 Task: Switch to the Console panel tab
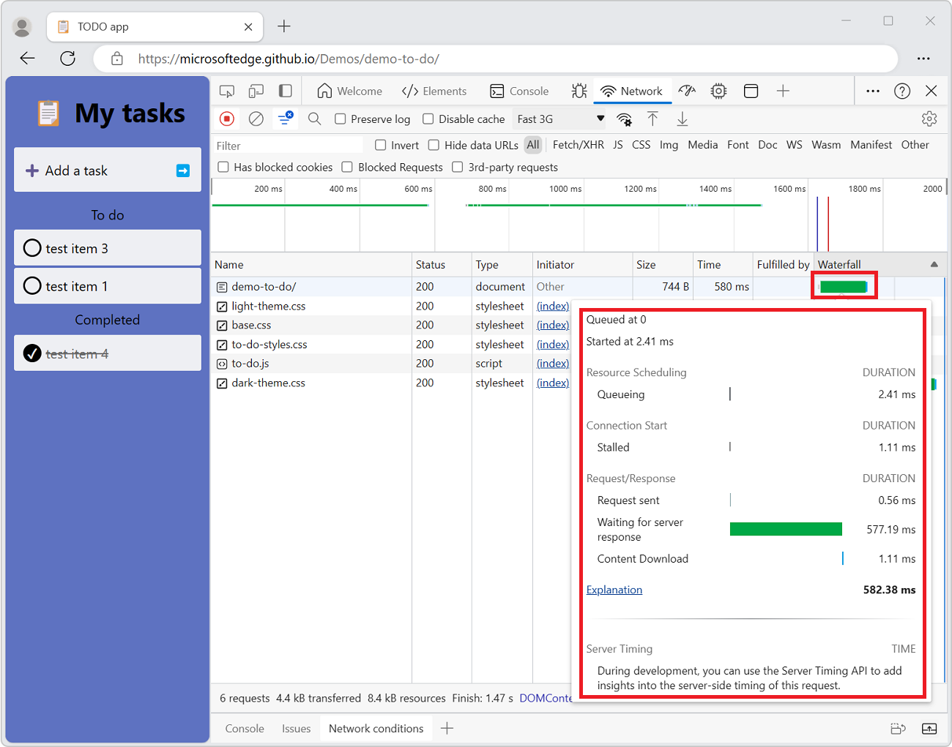(x=520, y=91)
